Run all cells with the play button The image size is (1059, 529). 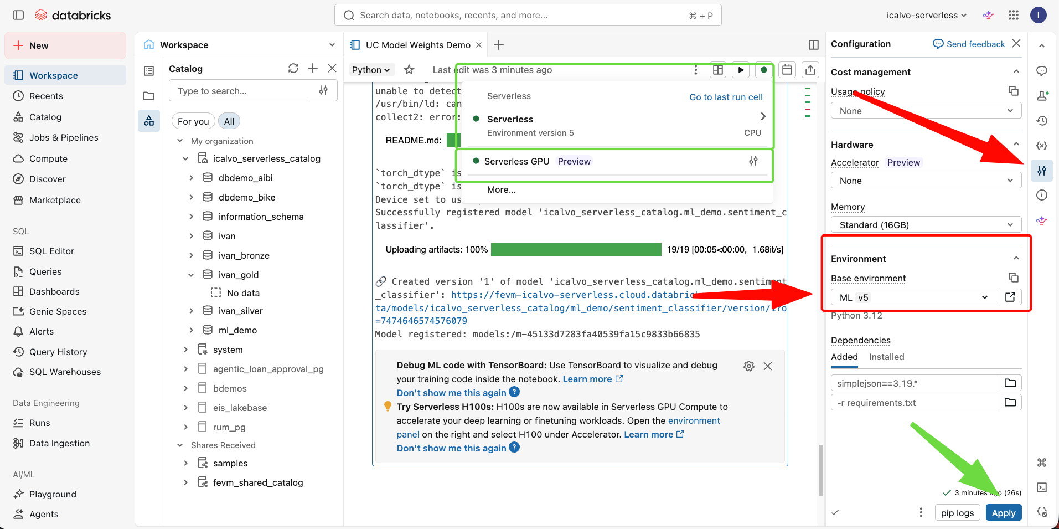click(741, 70)
